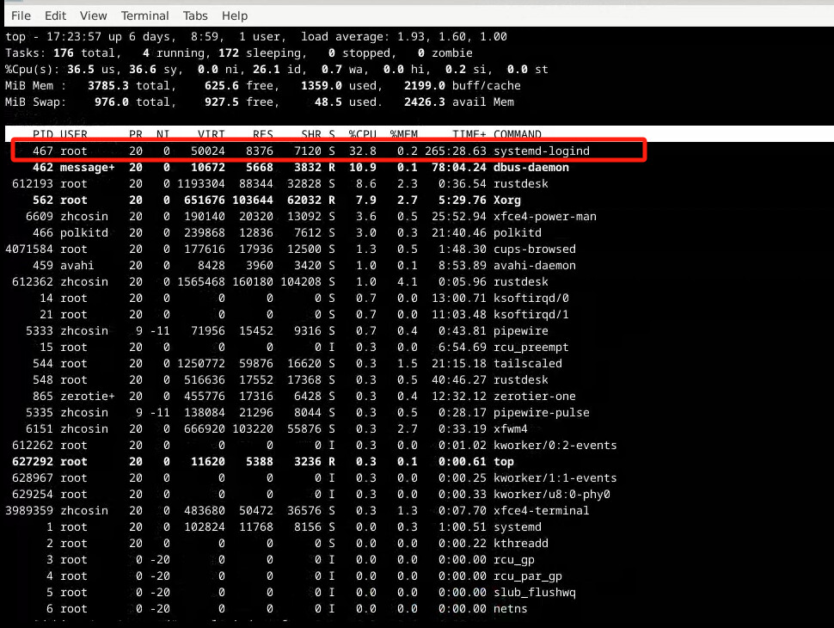Click the message+ user name
Image resolution: width=834 pixels, height=628 pixels.
tap(87, 167)
